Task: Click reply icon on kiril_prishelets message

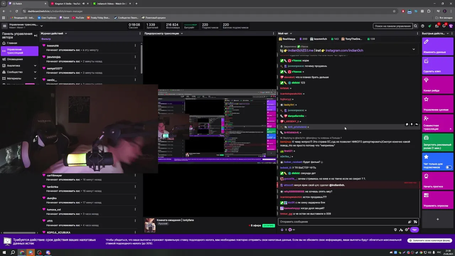Action: (x=417, y=124)
